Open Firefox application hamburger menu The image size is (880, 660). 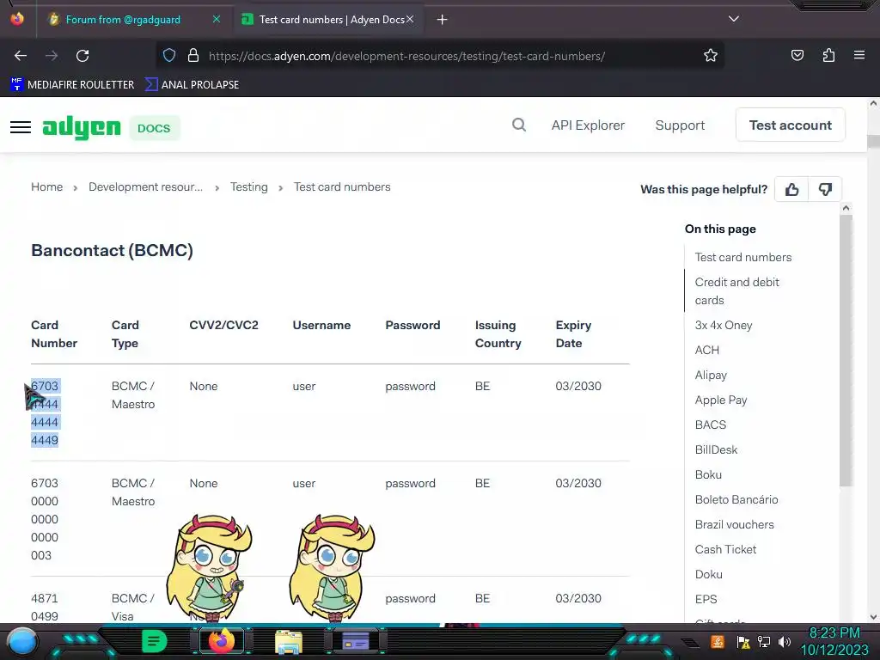[859, 55]
